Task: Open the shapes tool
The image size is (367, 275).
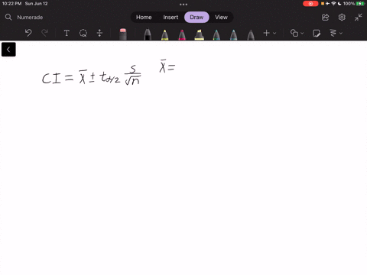Action: [x=294, y=33]
